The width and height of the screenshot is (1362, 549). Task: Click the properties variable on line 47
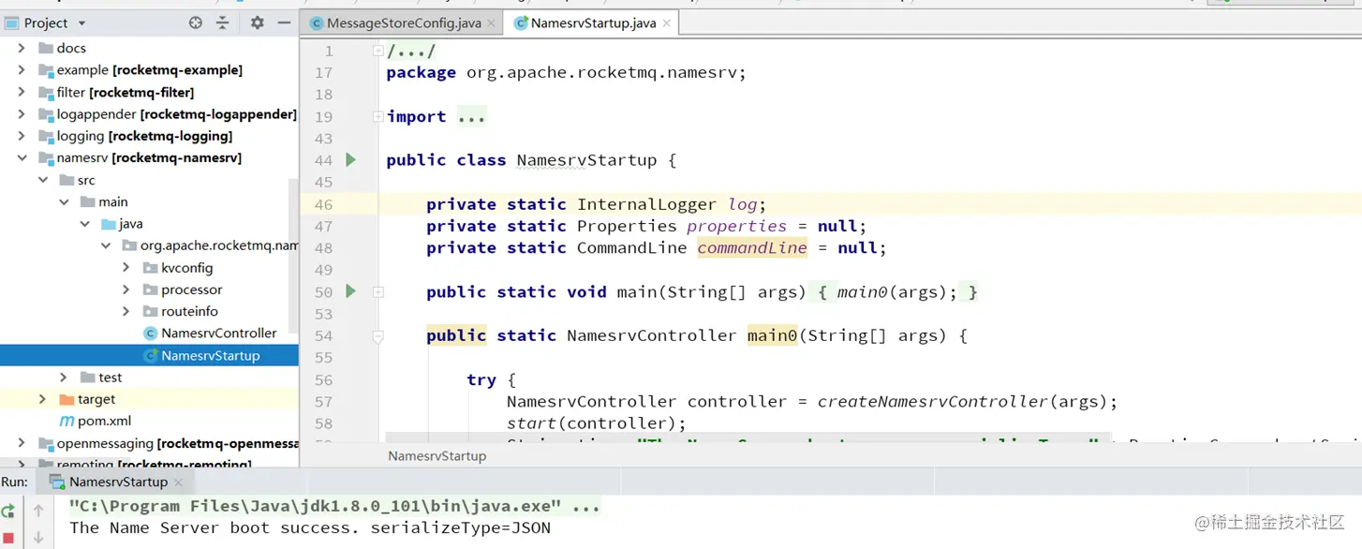pyautogui.click(x=737, y=227)
